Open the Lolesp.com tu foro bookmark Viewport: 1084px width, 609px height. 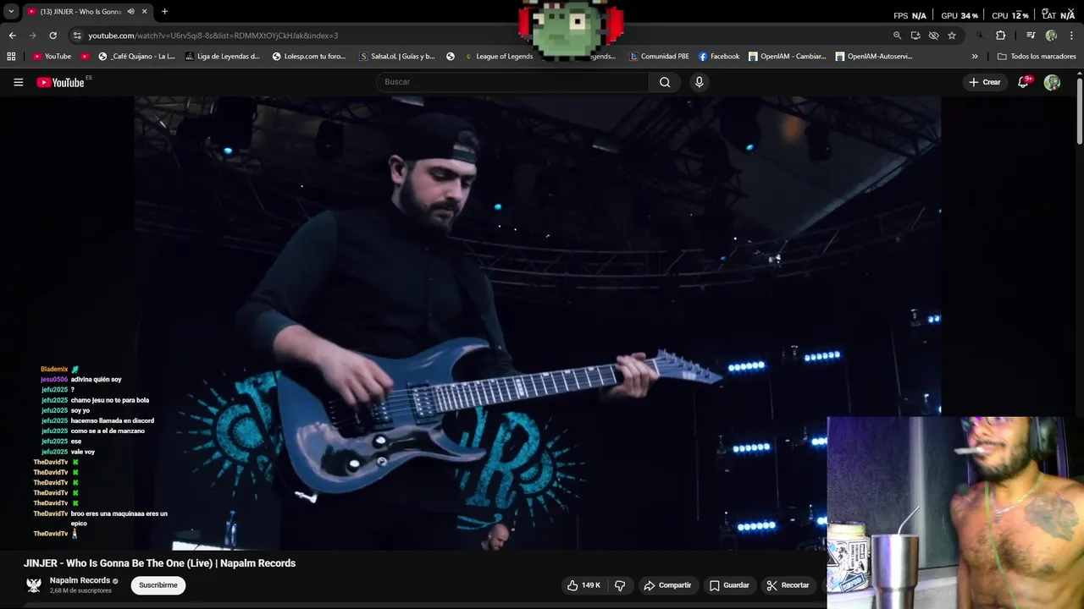coord(309,57)
